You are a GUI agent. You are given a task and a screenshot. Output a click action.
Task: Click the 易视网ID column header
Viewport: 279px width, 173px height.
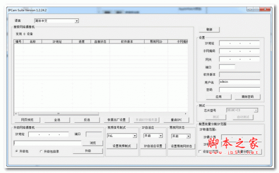[x=156, y=42]
